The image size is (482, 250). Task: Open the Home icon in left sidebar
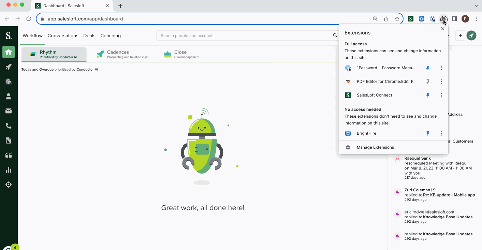tap(9, 52)
